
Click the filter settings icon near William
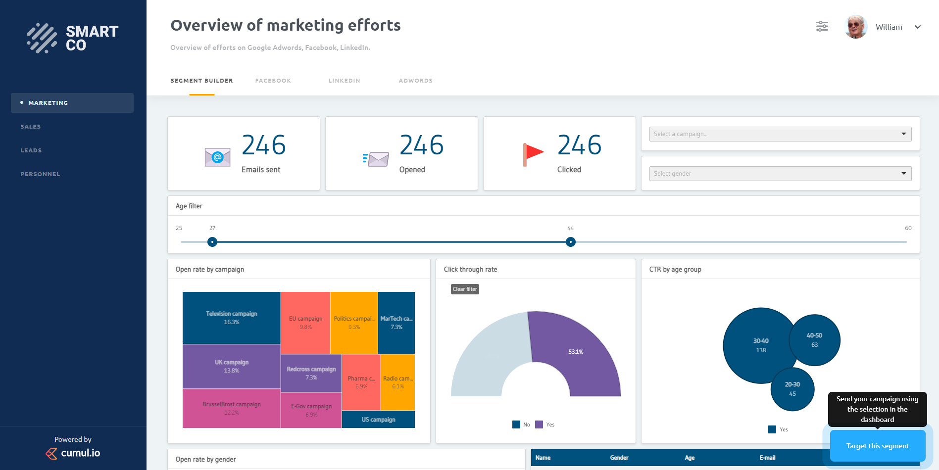[x=822, y=26]
